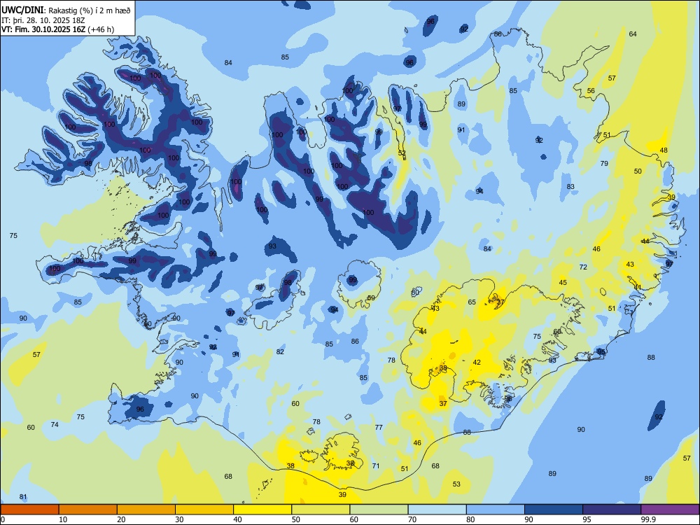
Task: Pick the 20–30 amber legend swatch
Action: [x=146, y=510]
